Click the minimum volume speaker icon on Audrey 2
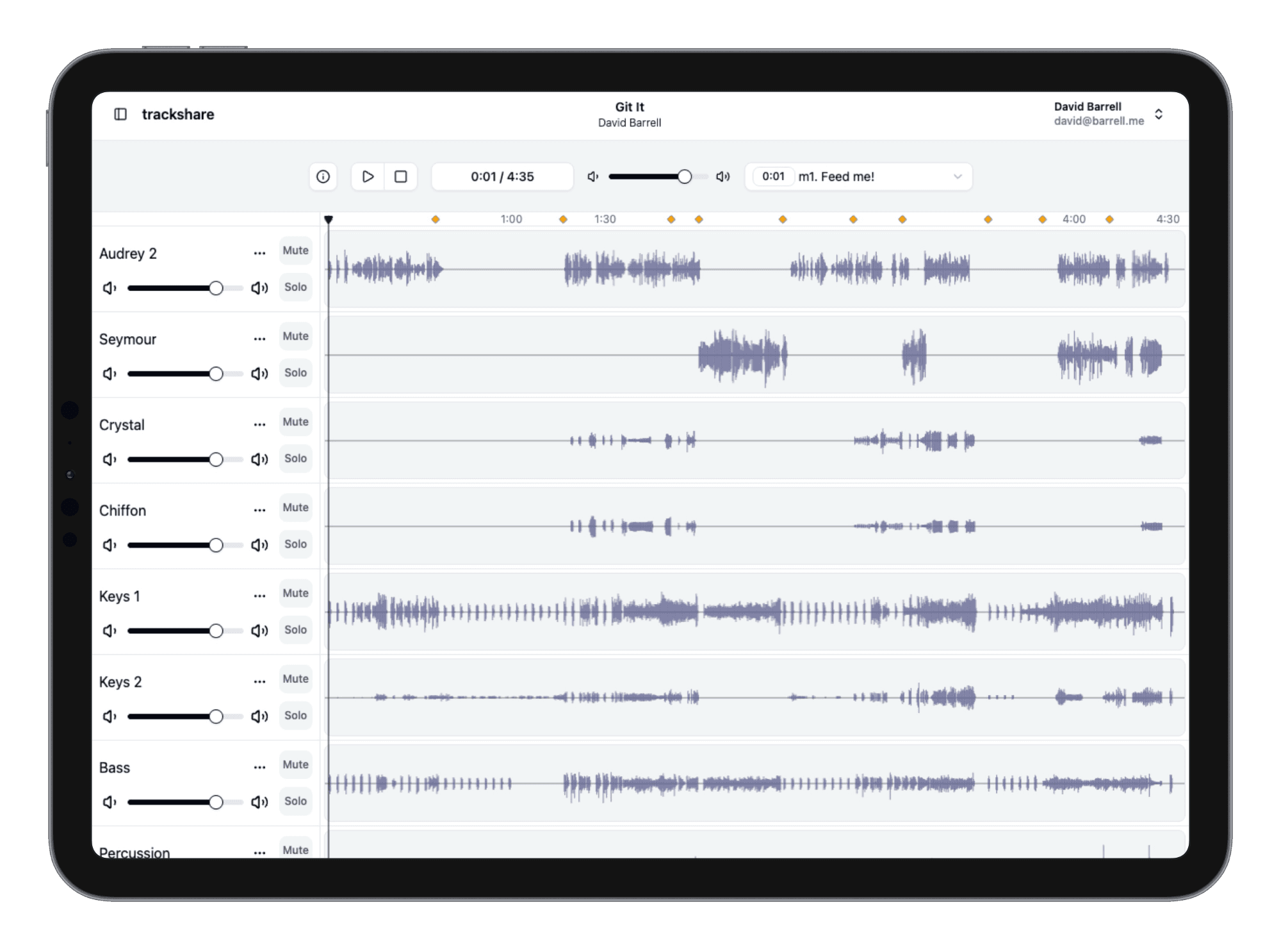Image resolution: width=1281 pixels, height=950 pixels. click(x=109, y=288)
